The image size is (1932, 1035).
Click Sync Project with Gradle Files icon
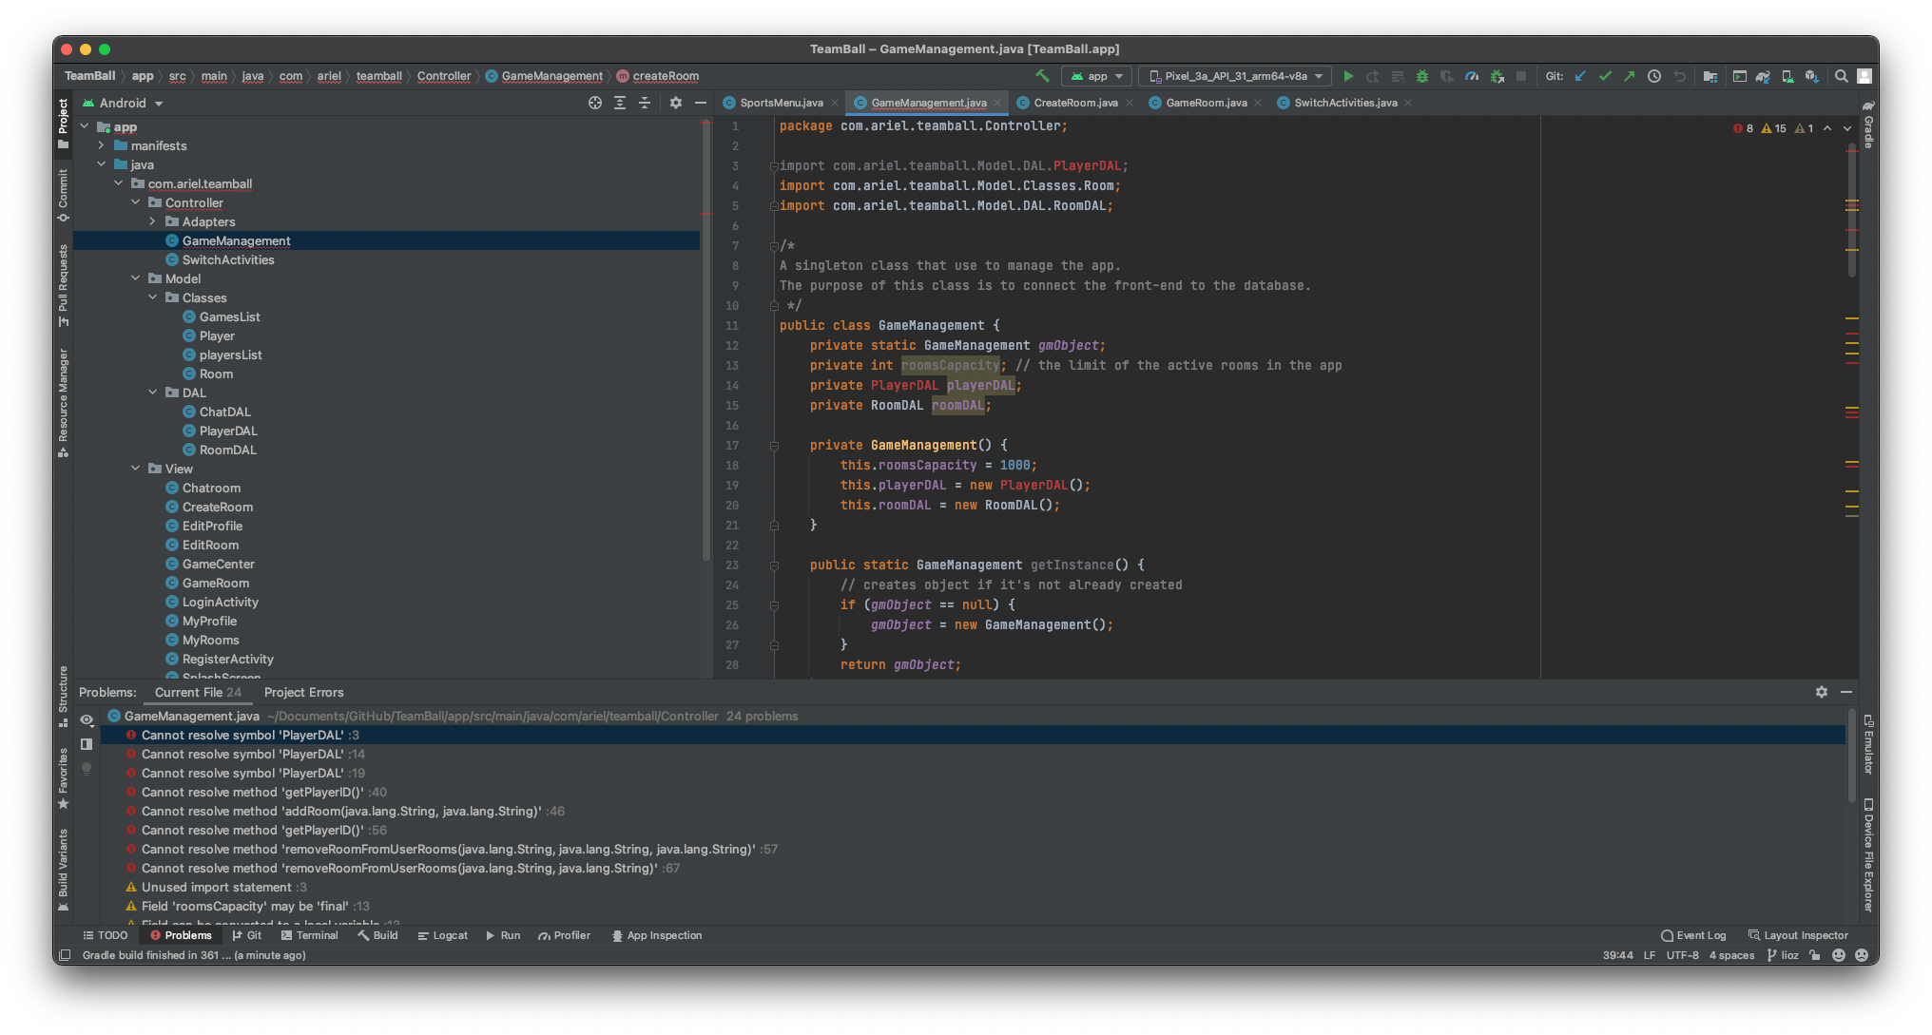click(1763, 76)
